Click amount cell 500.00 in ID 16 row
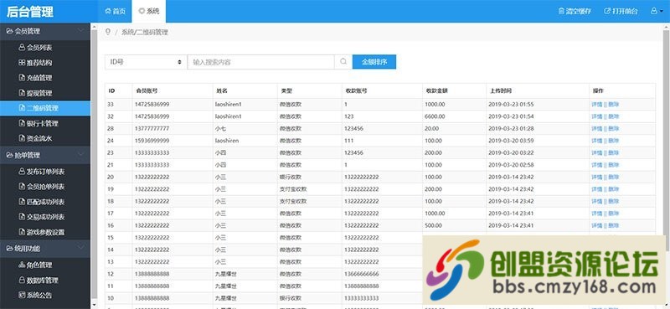Viewport: 670px width, 309px height. [x=434, y=225]
